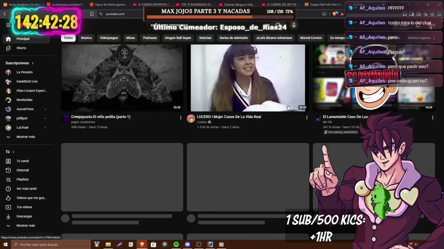This screenshot has width=444, height=249.
Task: Open Elias Lozano subscription channel
Action: click(26, 91)
